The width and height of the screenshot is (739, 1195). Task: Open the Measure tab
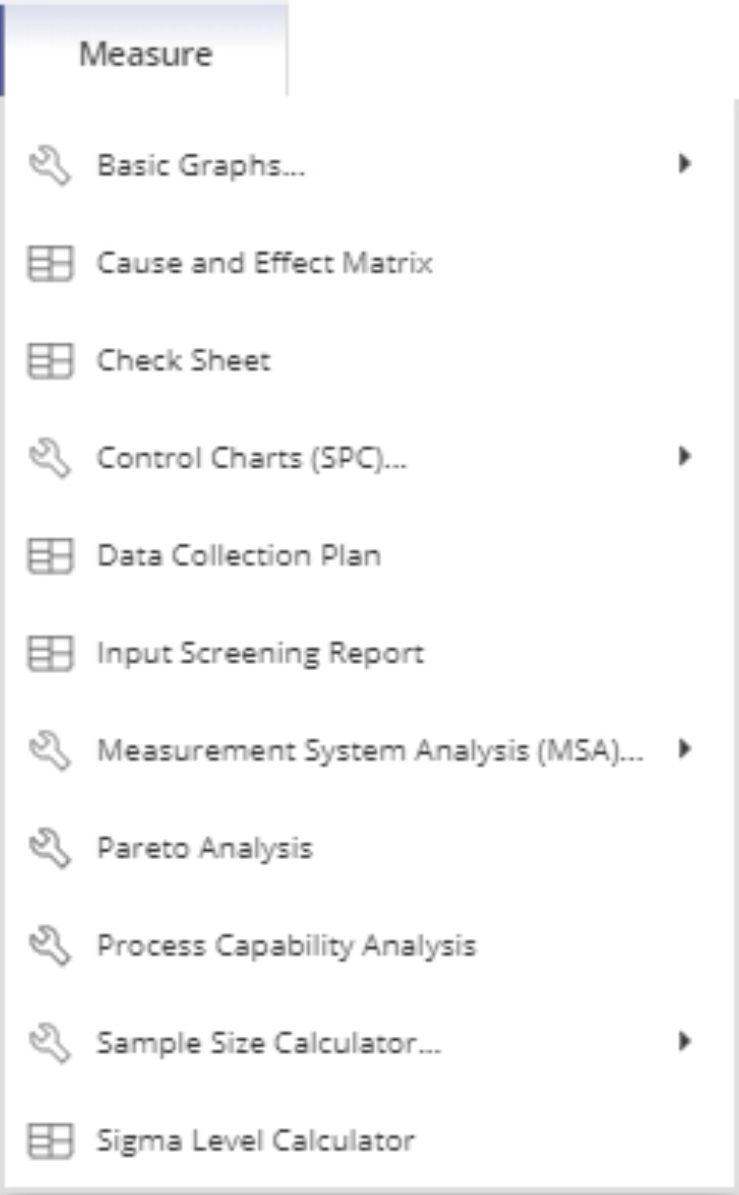click(x=146, y=53)
